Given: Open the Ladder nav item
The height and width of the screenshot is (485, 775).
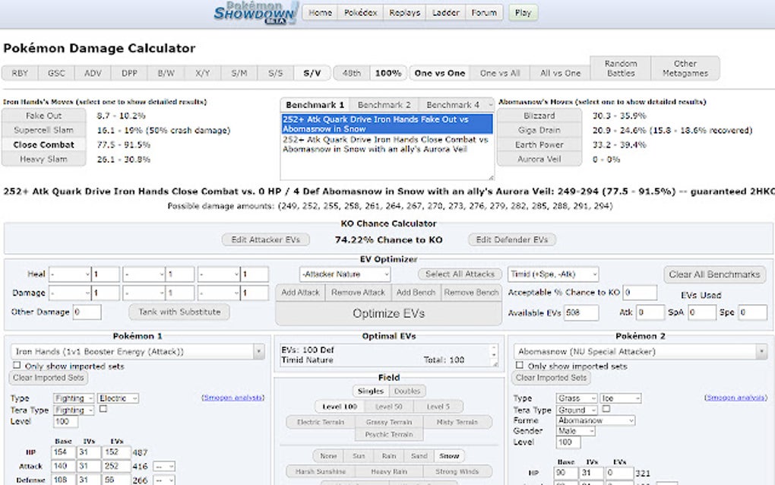Looking at the screenshot, I should click(x=446, y=13).
